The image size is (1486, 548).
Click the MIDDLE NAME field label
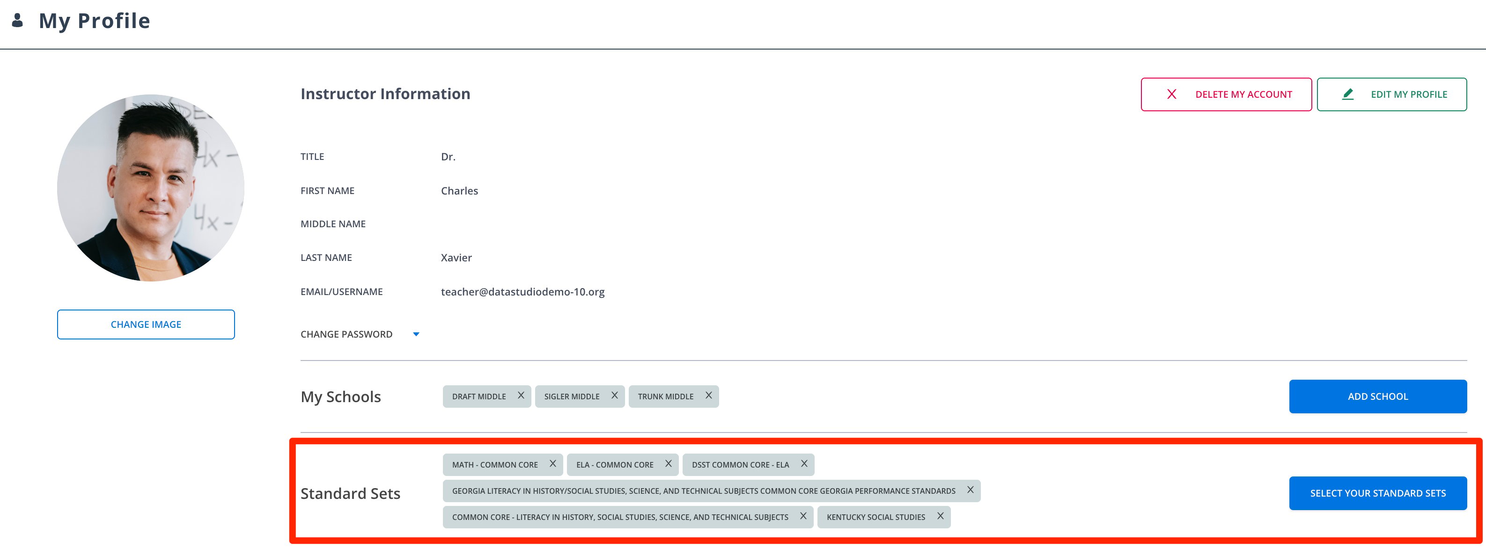(x=333, y=224)
